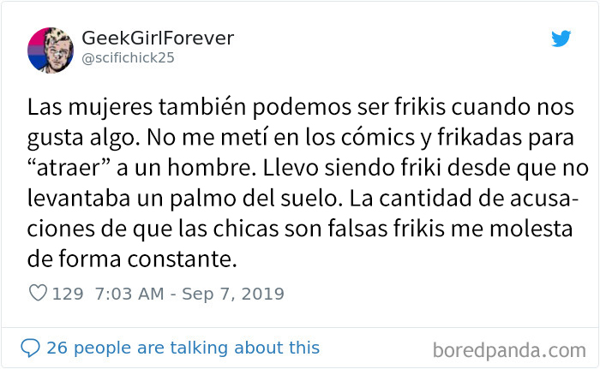Click the pink flag stripe in the avatar
Viewport: 600px width, 369px height.
[x=38, y=39]
